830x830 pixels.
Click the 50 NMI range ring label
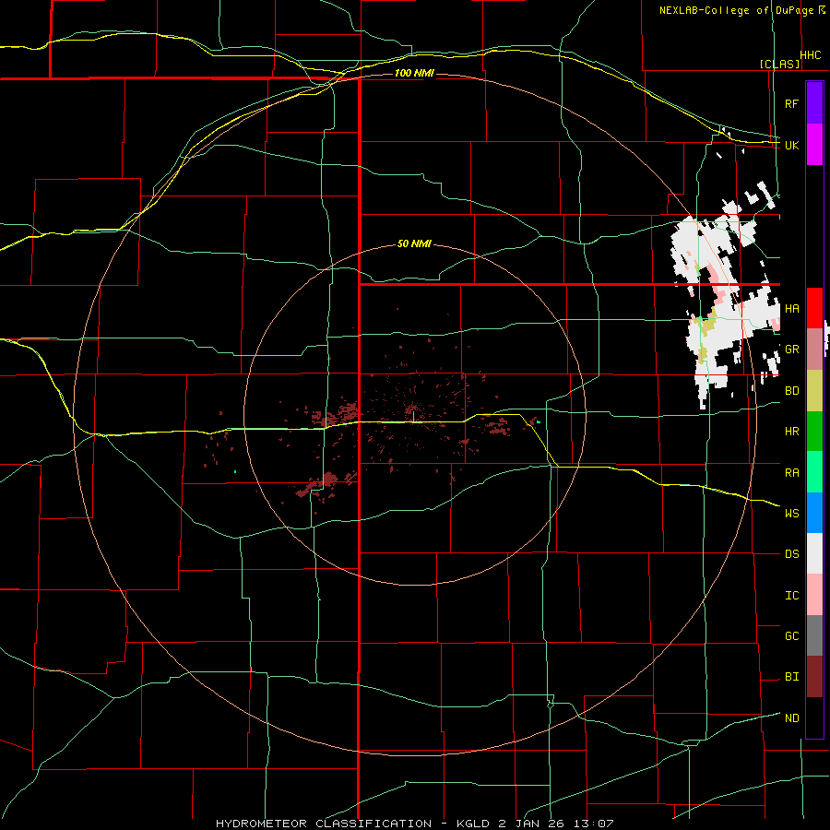(414, 244)
